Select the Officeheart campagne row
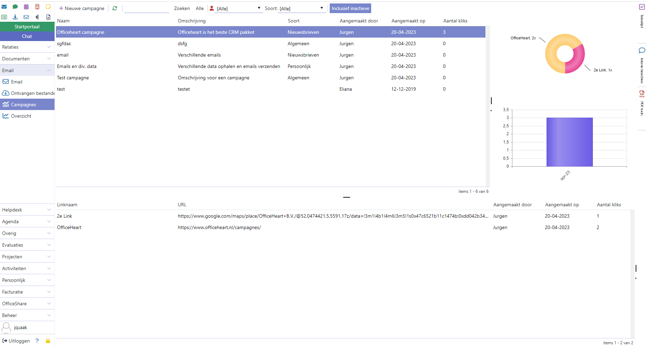Image resolution: width=646 pixels, height=347 pixels. (x=271, y=32)
